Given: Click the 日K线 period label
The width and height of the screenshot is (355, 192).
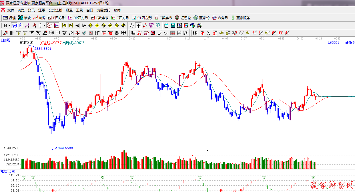Looking at the screenshot, I should click(5, 40).
